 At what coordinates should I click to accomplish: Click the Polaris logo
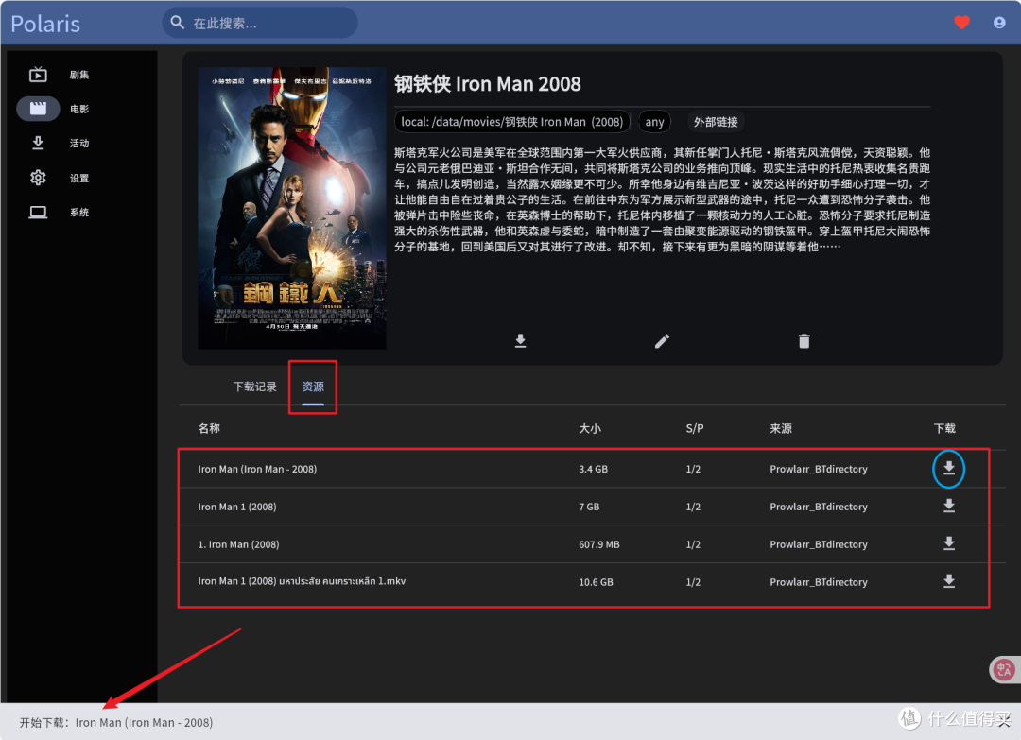tap(45, 24)
